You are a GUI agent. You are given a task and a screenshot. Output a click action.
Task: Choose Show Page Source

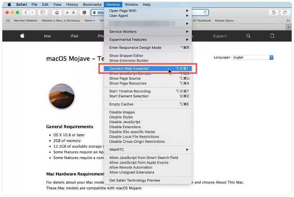[148, 78]
